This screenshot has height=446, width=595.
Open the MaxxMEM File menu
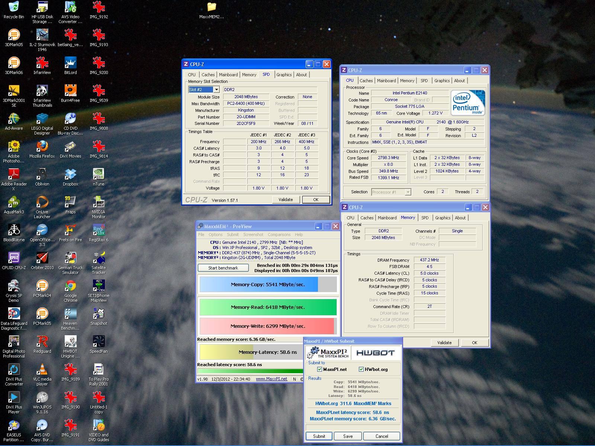[x=201, y=235]
